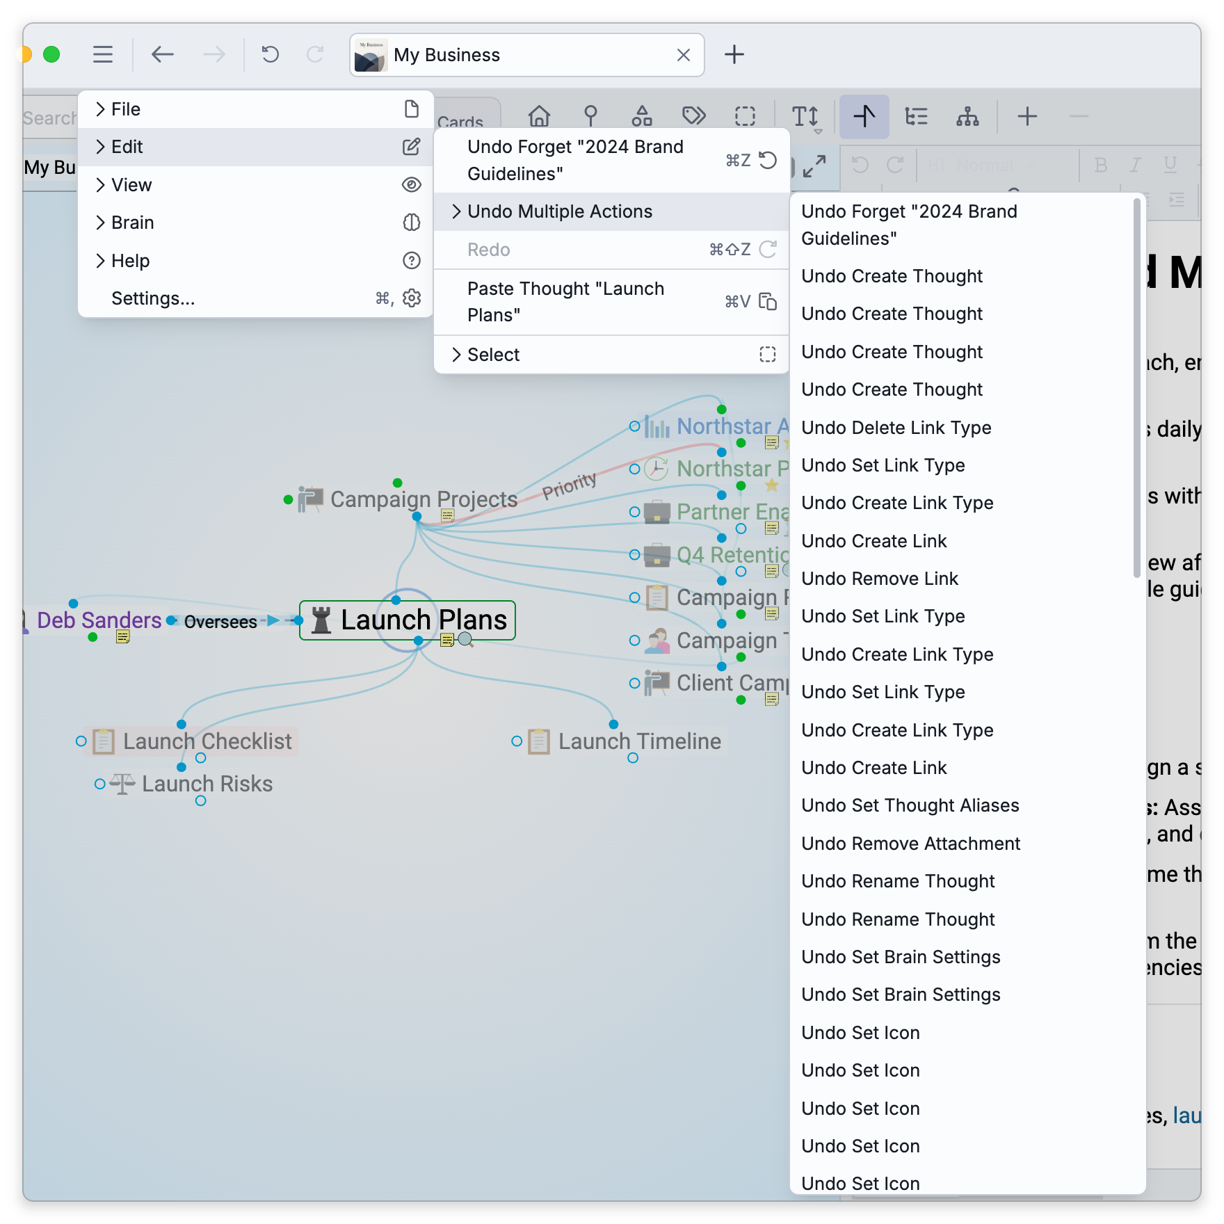Open a new tab with plus icon
This screenshot has height=1224, width=1224.
pos(734,54)
